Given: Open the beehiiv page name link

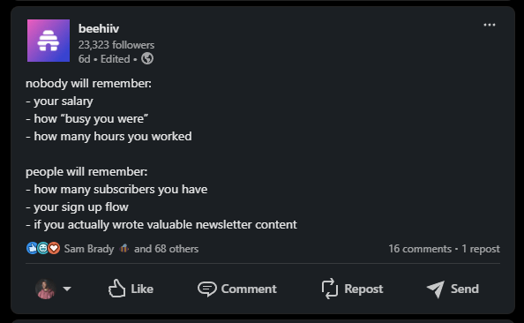Looking at the screenshot, I should pos(99,29).
